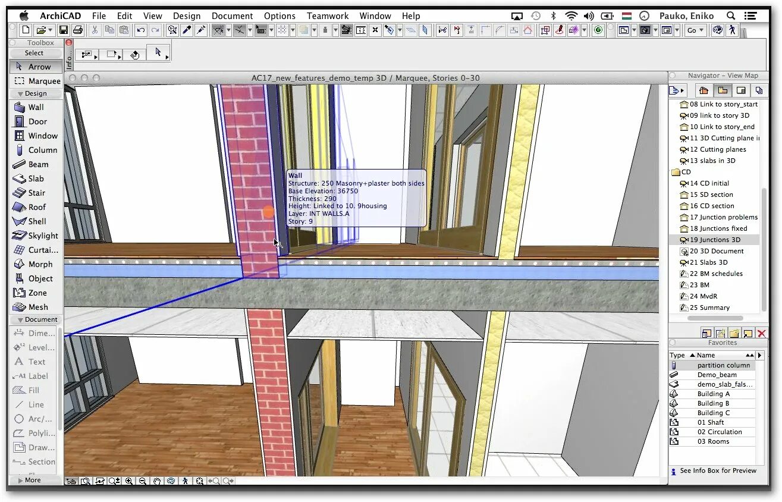Viewport: 782px width, 502px height.
Task: Click the eyedropper pick-up parameters icon
Action: pos(187,30)
